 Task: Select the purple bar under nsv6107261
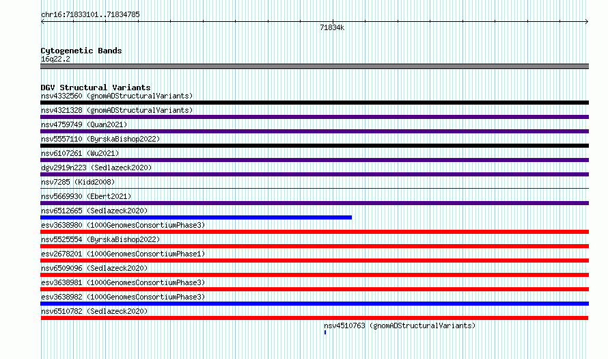point(314,160)
